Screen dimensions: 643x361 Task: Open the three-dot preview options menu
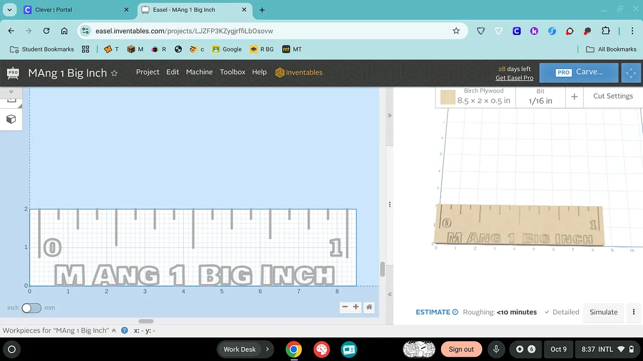coord(634,312)
